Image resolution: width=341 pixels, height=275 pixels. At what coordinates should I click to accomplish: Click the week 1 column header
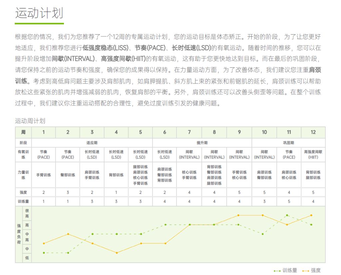click(x=43, y=132)
